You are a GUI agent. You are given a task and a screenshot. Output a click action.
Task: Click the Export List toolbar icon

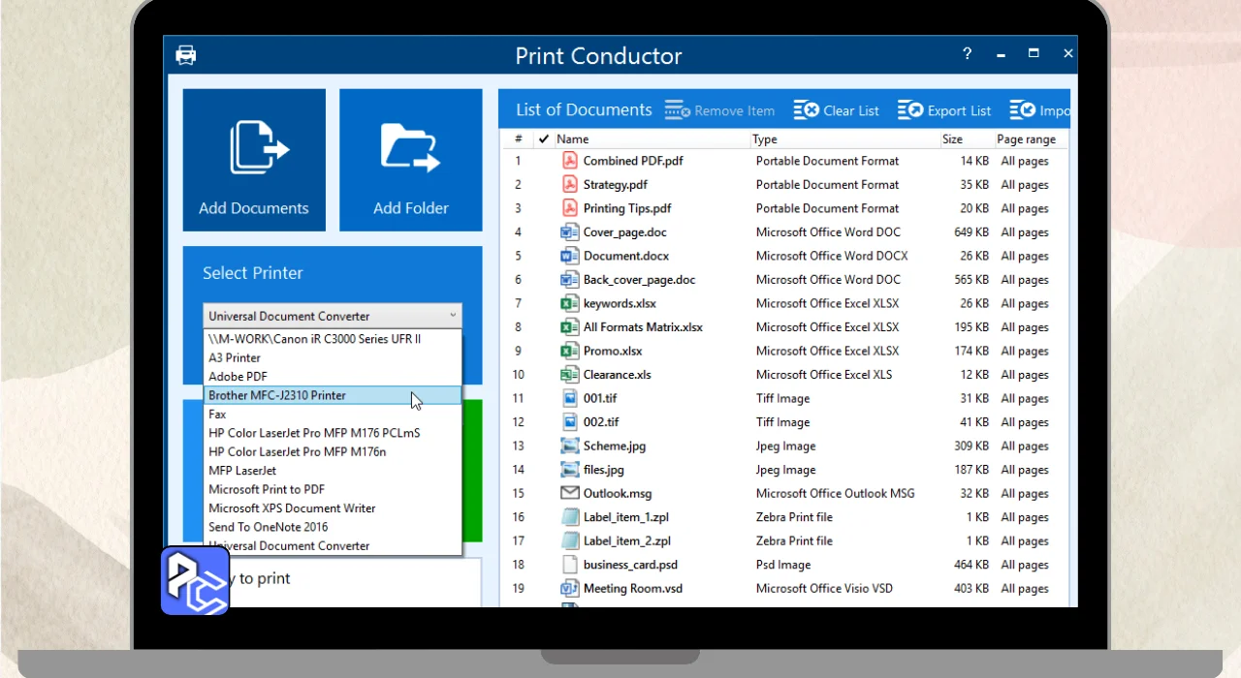(909, 110)
